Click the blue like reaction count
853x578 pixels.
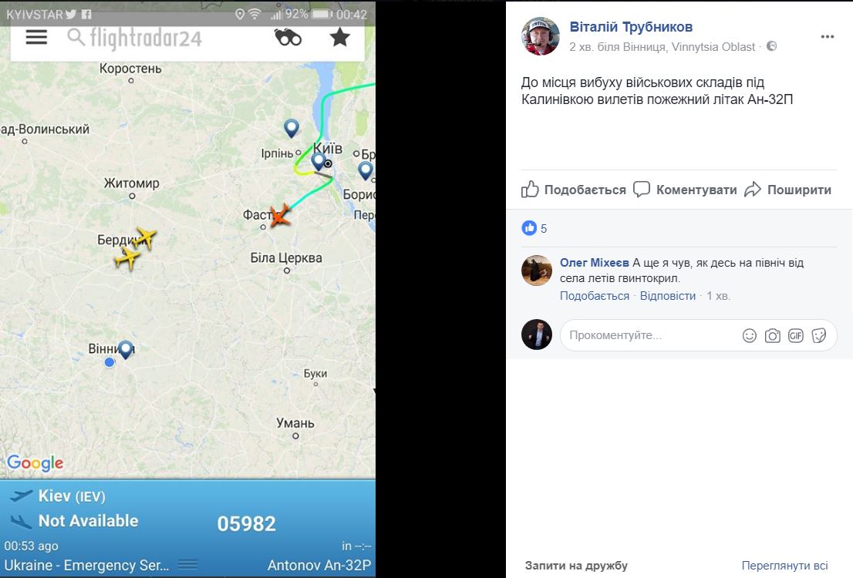pyautogui.click(x=534, y=228)
